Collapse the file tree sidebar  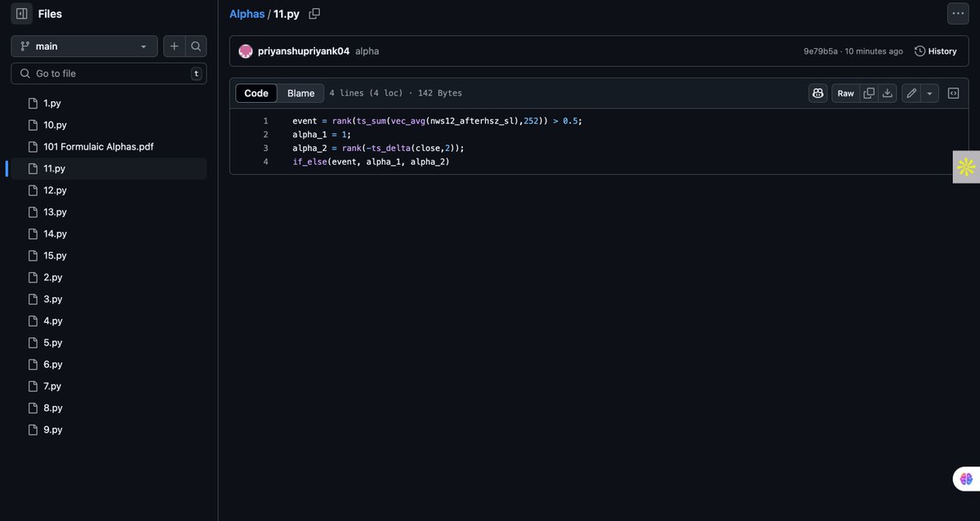tap(22, 14)
